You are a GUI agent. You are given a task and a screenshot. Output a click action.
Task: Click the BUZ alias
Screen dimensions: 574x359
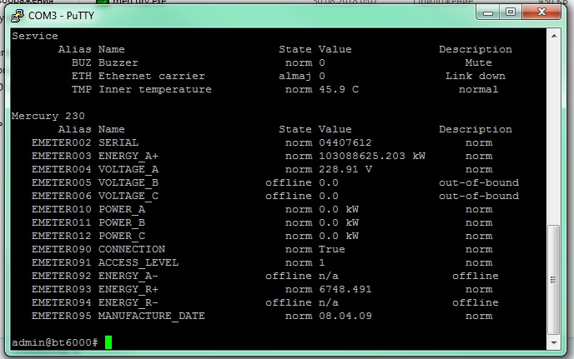point(81,62)
